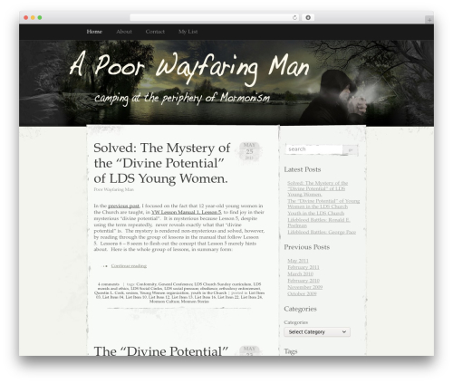The width and height of the screenshot is (453, 383).
Task: Open the 4 comments link
Action: (x=109, y=284)
